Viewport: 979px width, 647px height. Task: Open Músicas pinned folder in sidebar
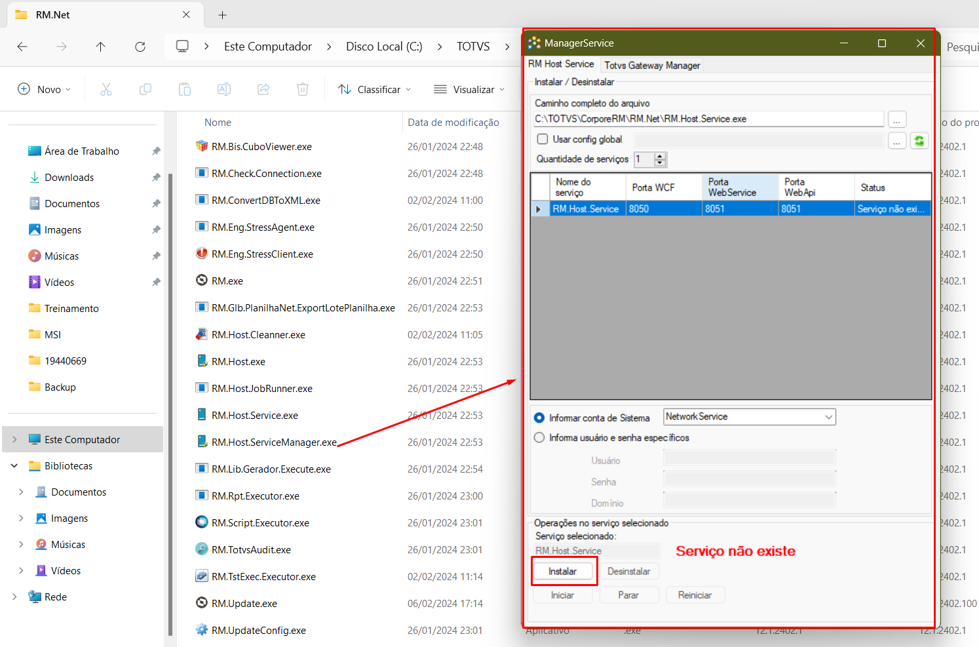tap(62, 256)
